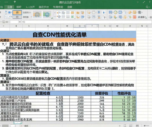This screenshot has height=127, width=152.
Task: Click the highlighted orange ribbon button
Action: (17, 13)
